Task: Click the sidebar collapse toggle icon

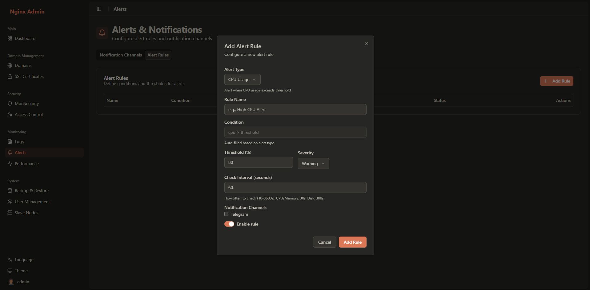Action: (99, 9)
